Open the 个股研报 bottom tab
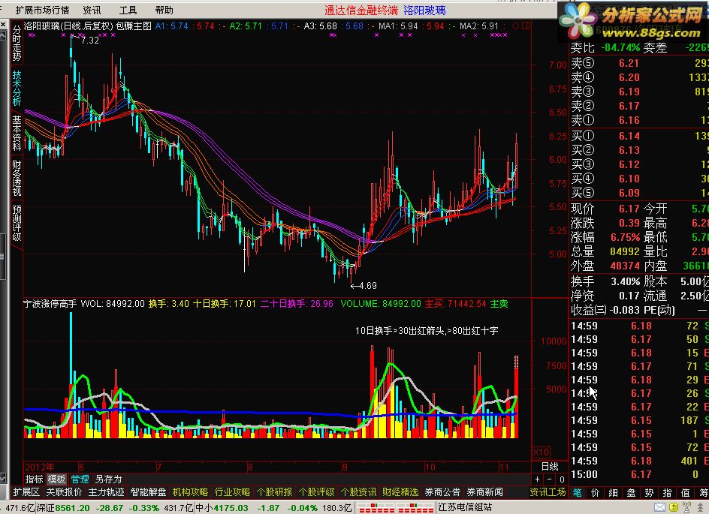Viewport: 709px width, 514px height. pyautogui.click(x=274, y=492)
